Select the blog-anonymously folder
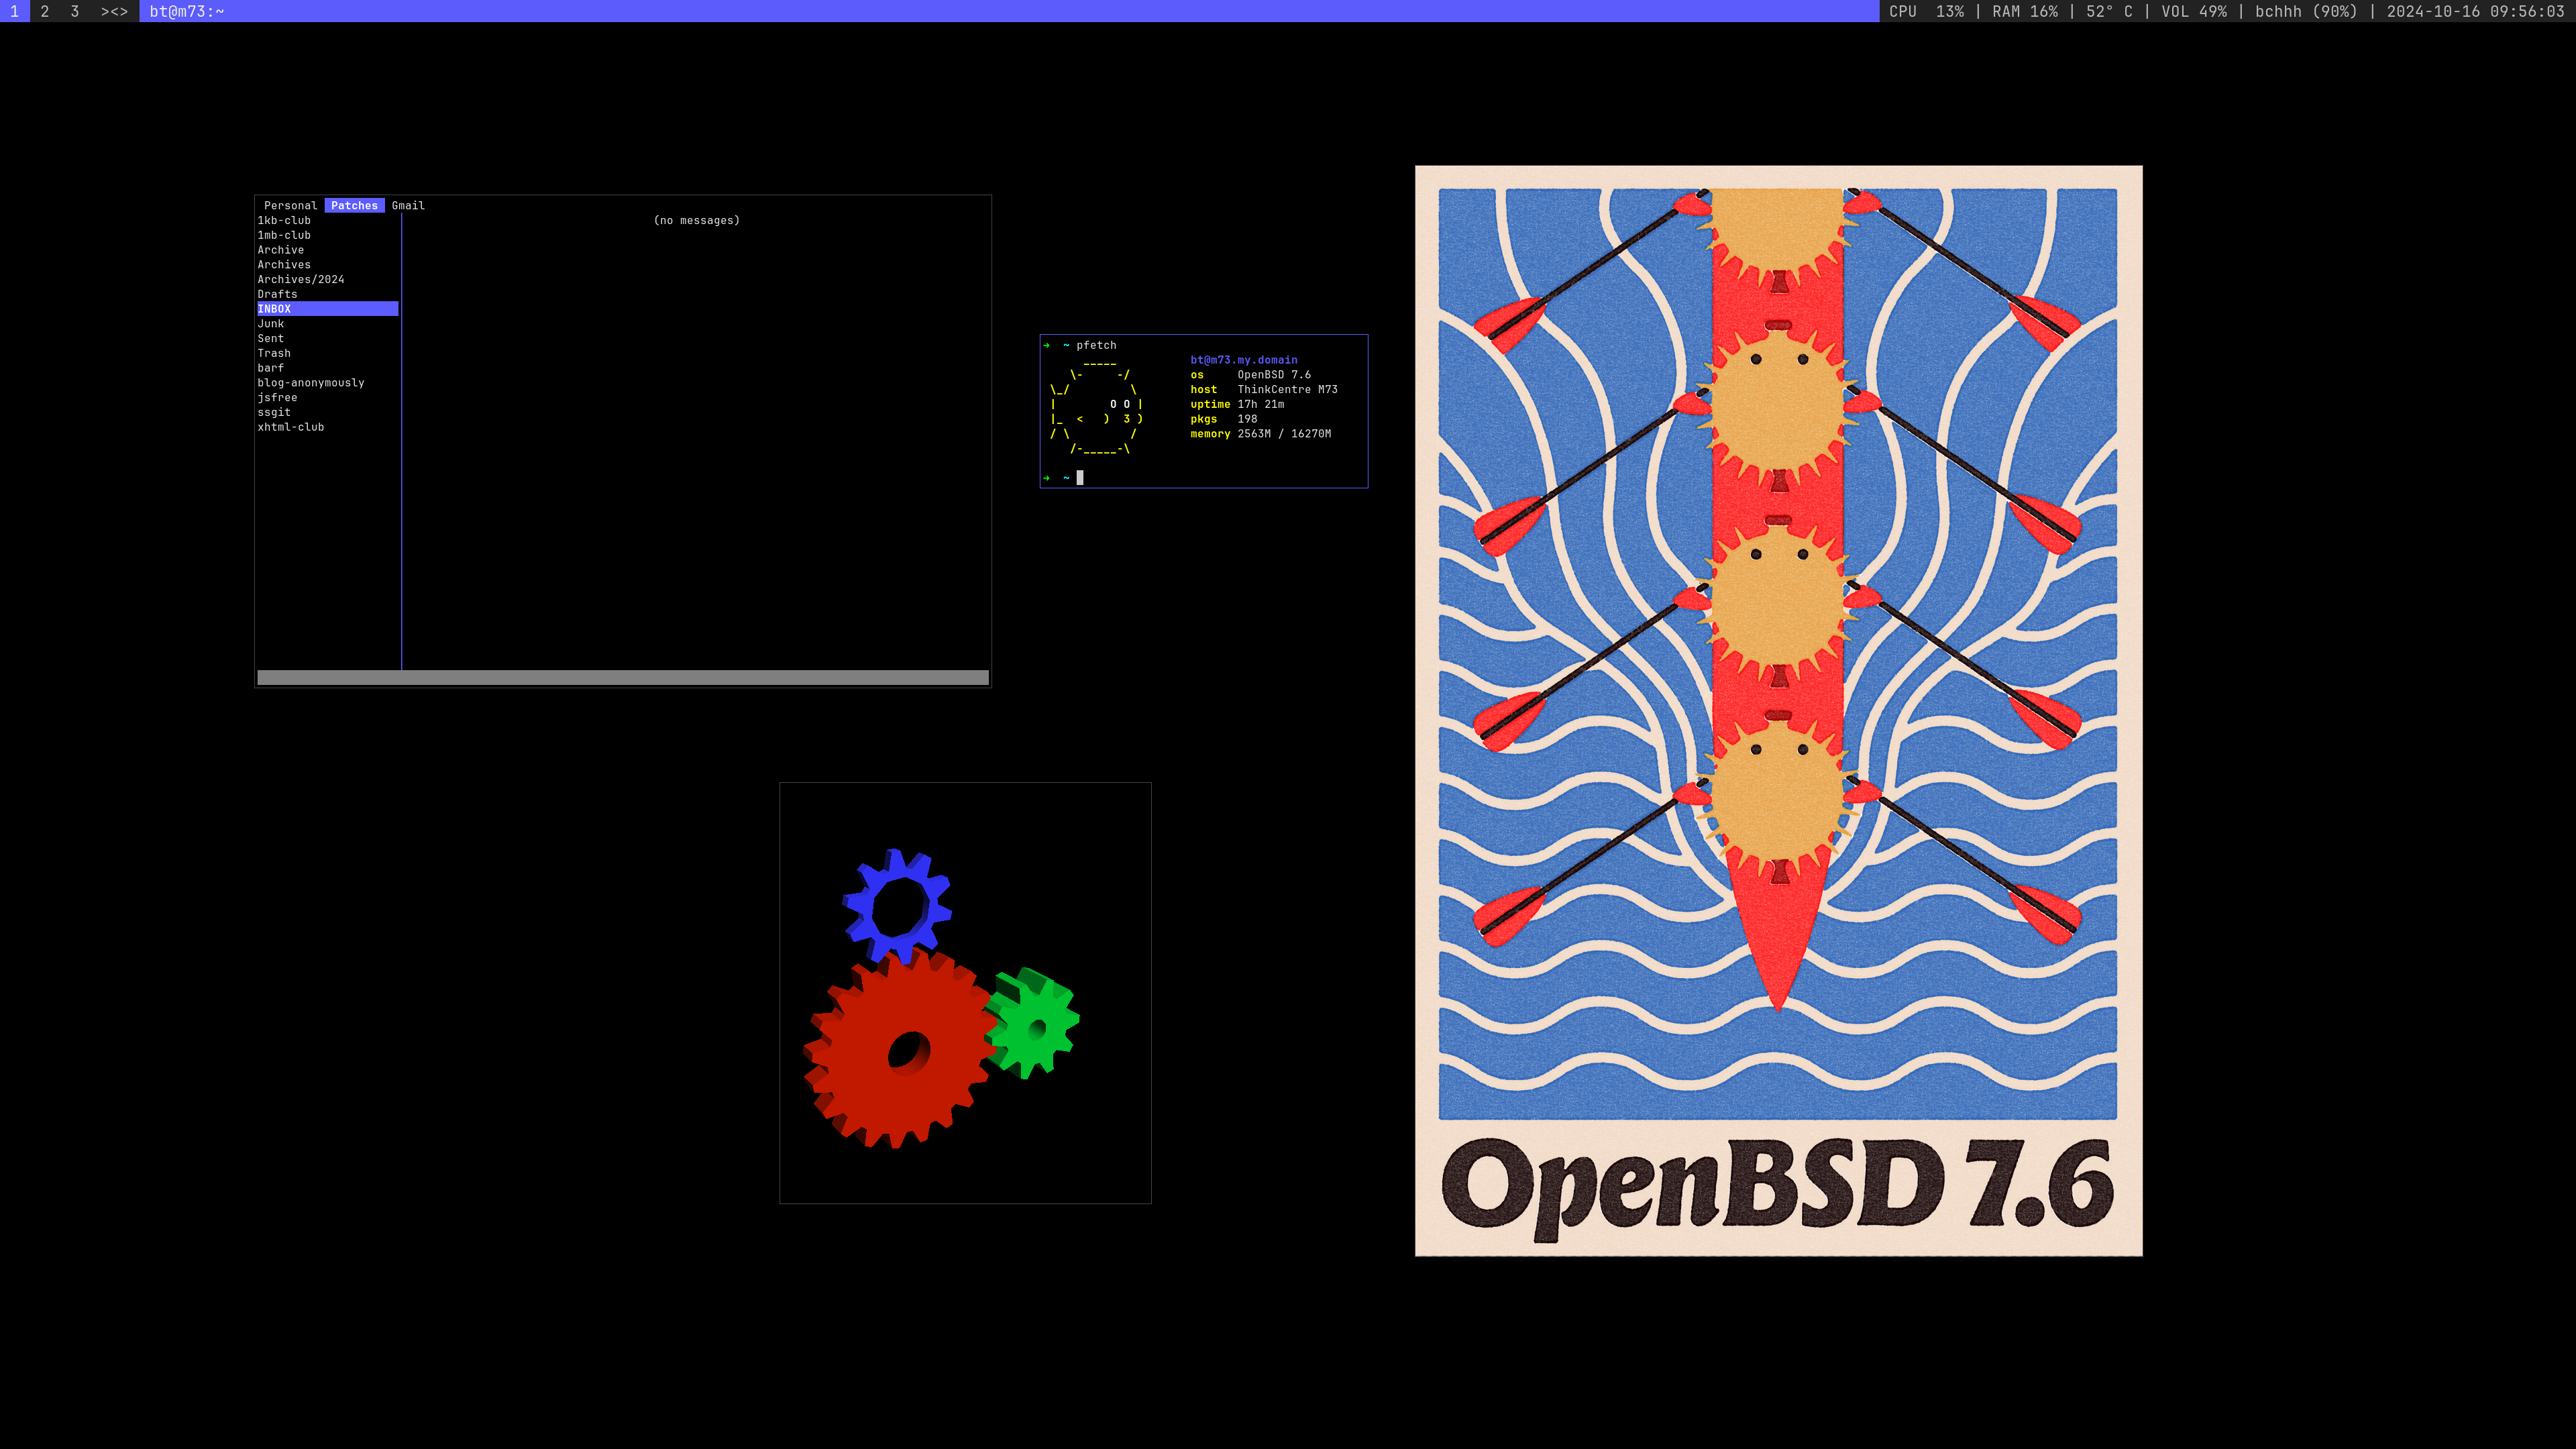Viewport: 2576px width, 1449px height. pos(311,382)
